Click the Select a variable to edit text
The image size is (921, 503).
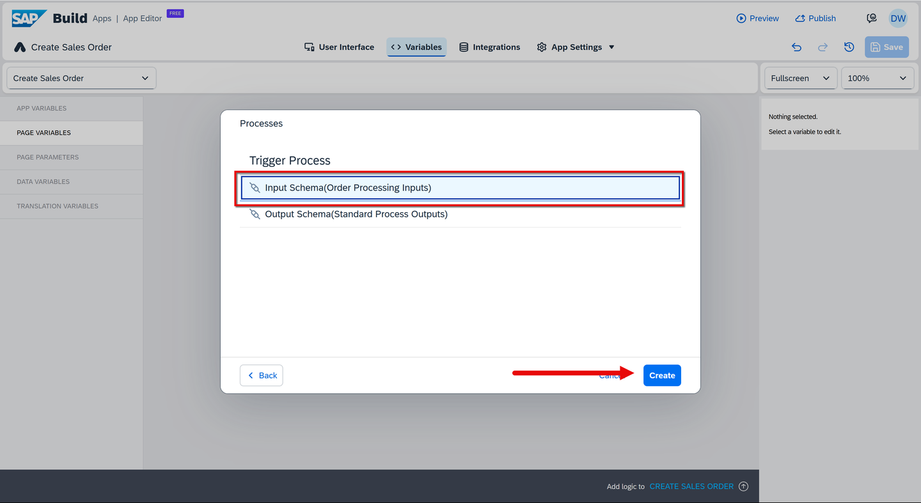[x=805, y=132]
